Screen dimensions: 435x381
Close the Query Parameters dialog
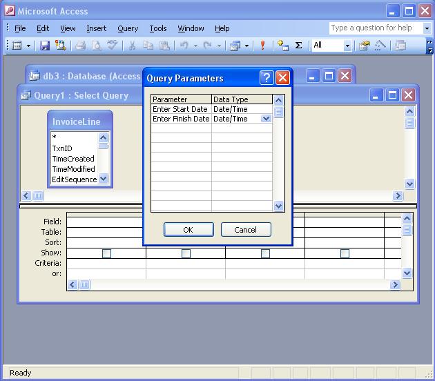(282, 77)
